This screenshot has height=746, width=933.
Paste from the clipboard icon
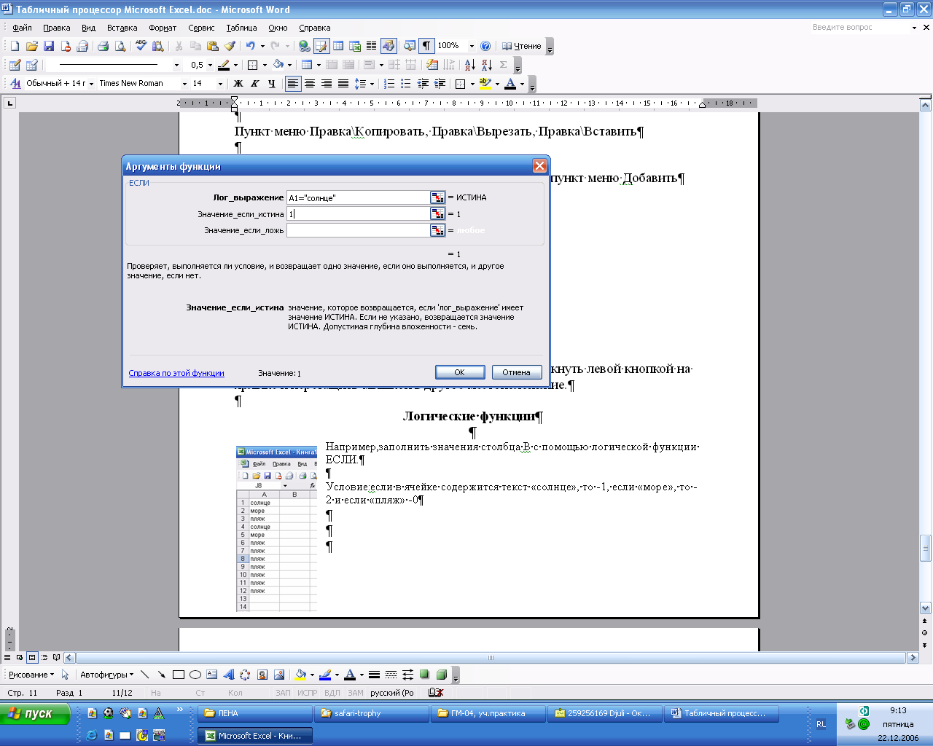[x=212, y=46]
